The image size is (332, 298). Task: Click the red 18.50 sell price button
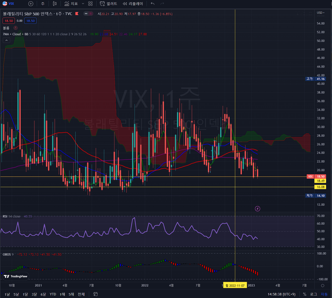(7, 20)
